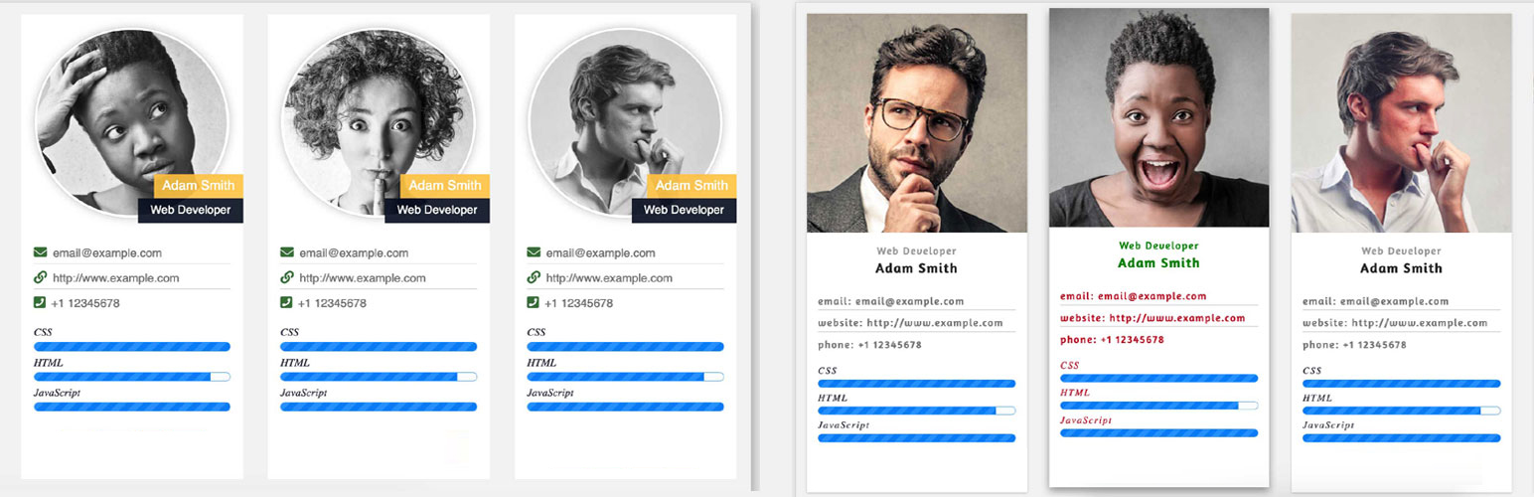Image resolution: width=1534 pixels, height=497 pixels.
Task: Click phone +1 12345678 in the rightmost card
Action: click(x=1374, y=345)
